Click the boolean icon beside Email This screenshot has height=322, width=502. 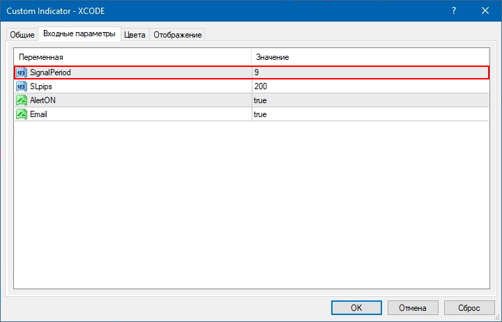point(21,114)
